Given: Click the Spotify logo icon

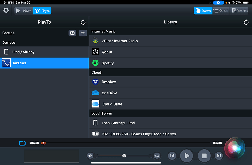Looking at the screenshot, I should [95, 63].
